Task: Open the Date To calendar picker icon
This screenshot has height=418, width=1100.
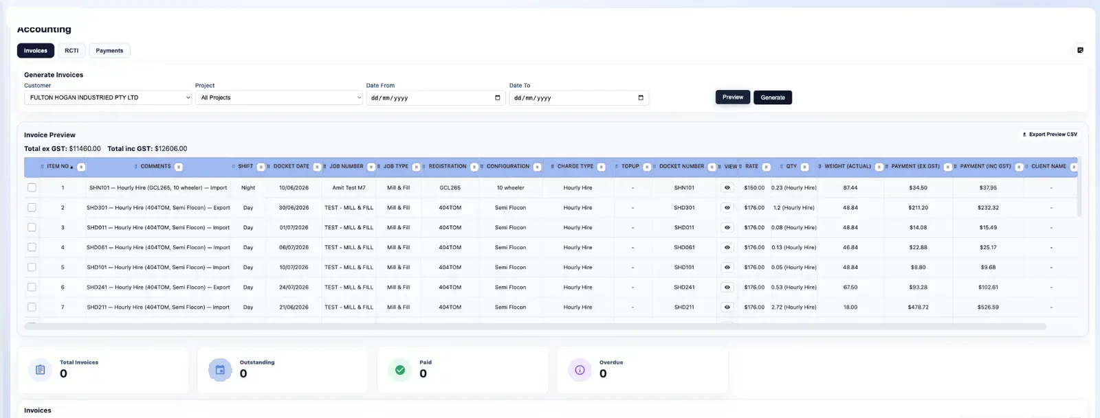Action: 641,97
